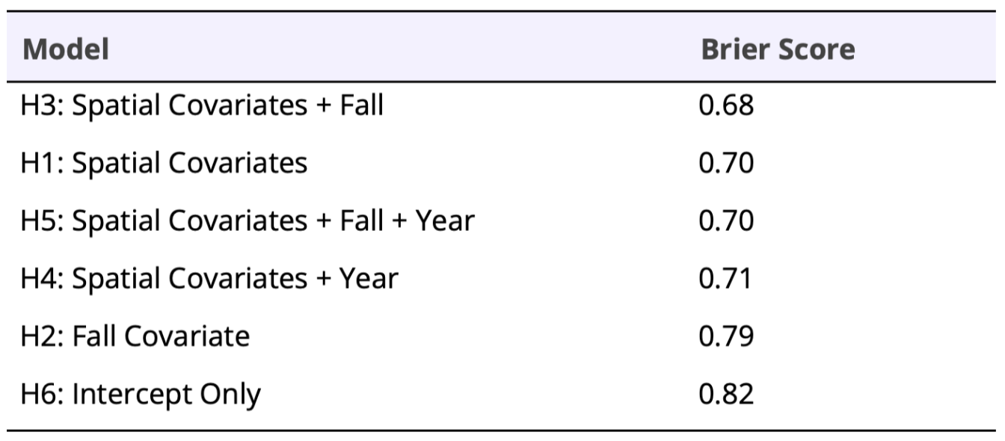The image size is (1005, 441).
Task: Select the H1: Spatial Covariates model cell
Action: pyautogui.click(x=164, y=163)
